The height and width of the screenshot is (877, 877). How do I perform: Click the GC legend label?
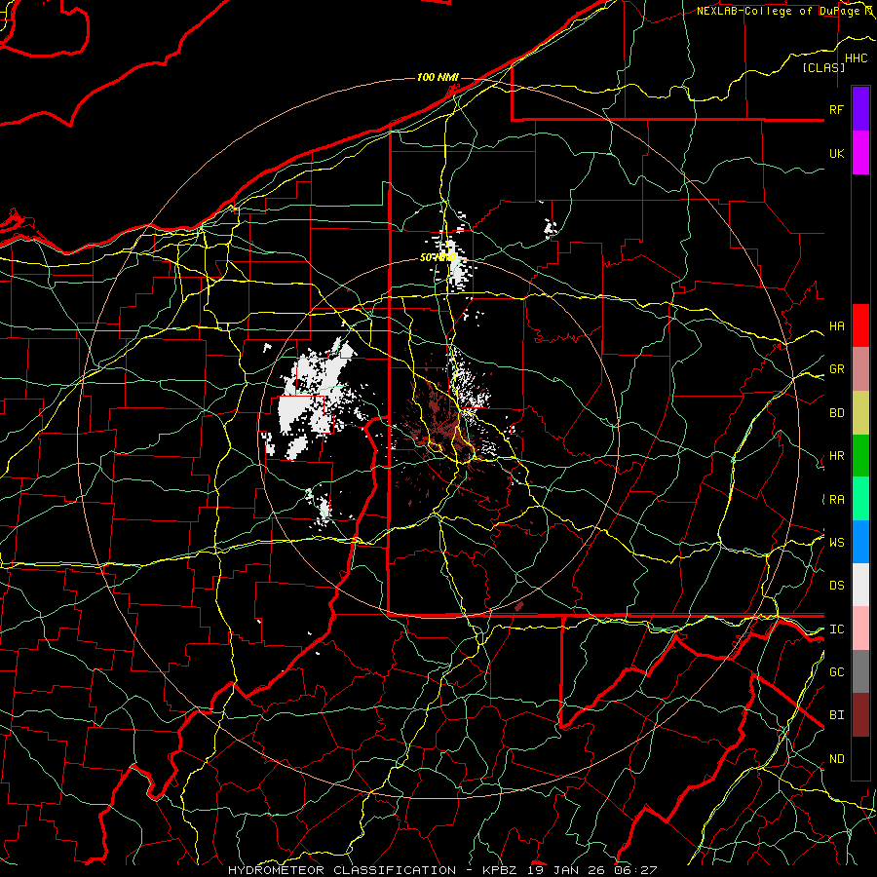coord(836,671)
